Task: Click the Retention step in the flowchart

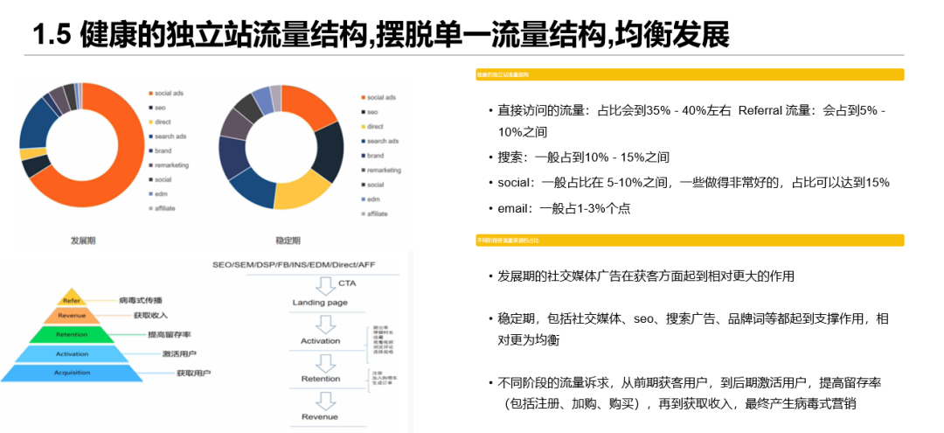Action: pos(320,379)
